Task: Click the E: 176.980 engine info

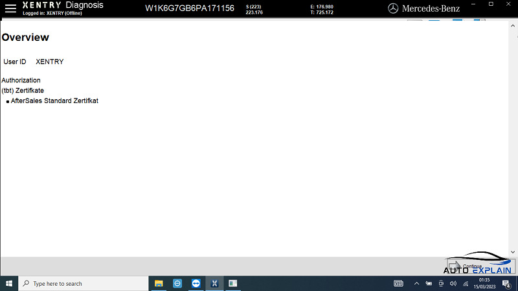Action: (x=322, y=6)
